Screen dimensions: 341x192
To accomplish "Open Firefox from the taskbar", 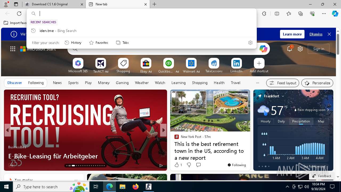I will tap(136, 187).
